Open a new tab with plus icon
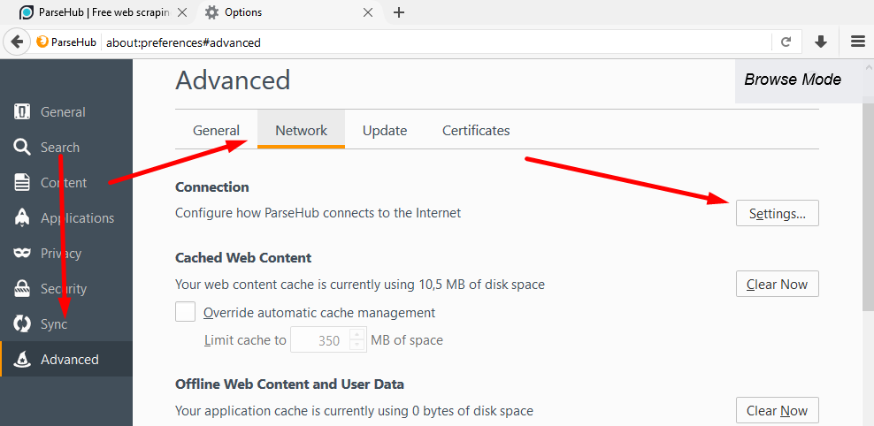This screenshot has height=426, width=874. click(399, 12)
